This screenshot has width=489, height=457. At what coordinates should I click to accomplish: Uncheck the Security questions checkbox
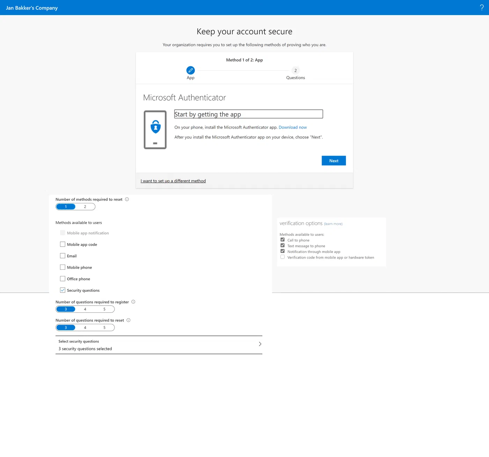(63, 290)
